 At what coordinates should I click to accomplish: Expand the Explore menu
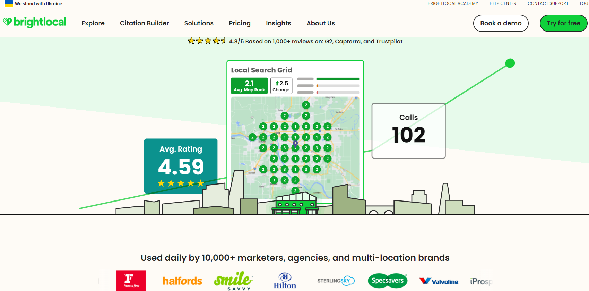click(93, 23)
